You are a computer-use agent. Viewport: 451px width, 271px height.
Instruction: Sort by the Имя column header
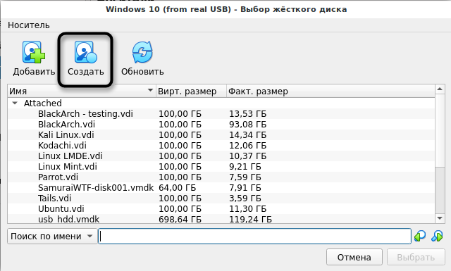tap(82, 91)
